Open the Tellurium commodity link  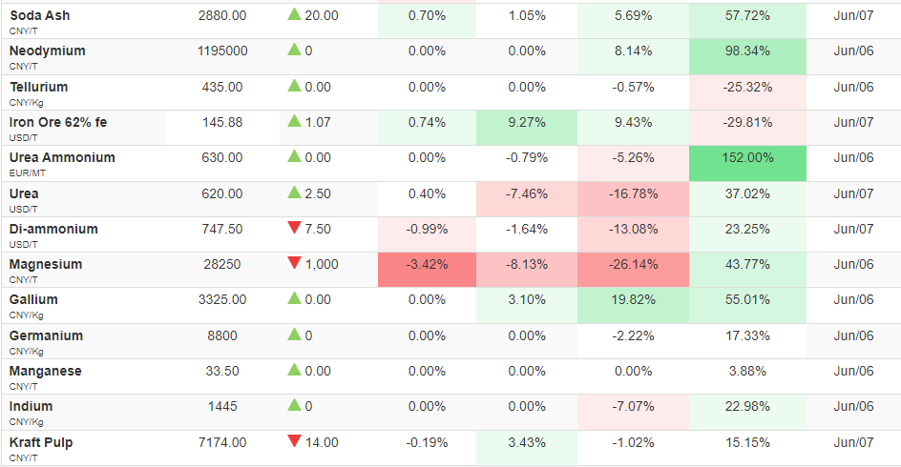38,87
